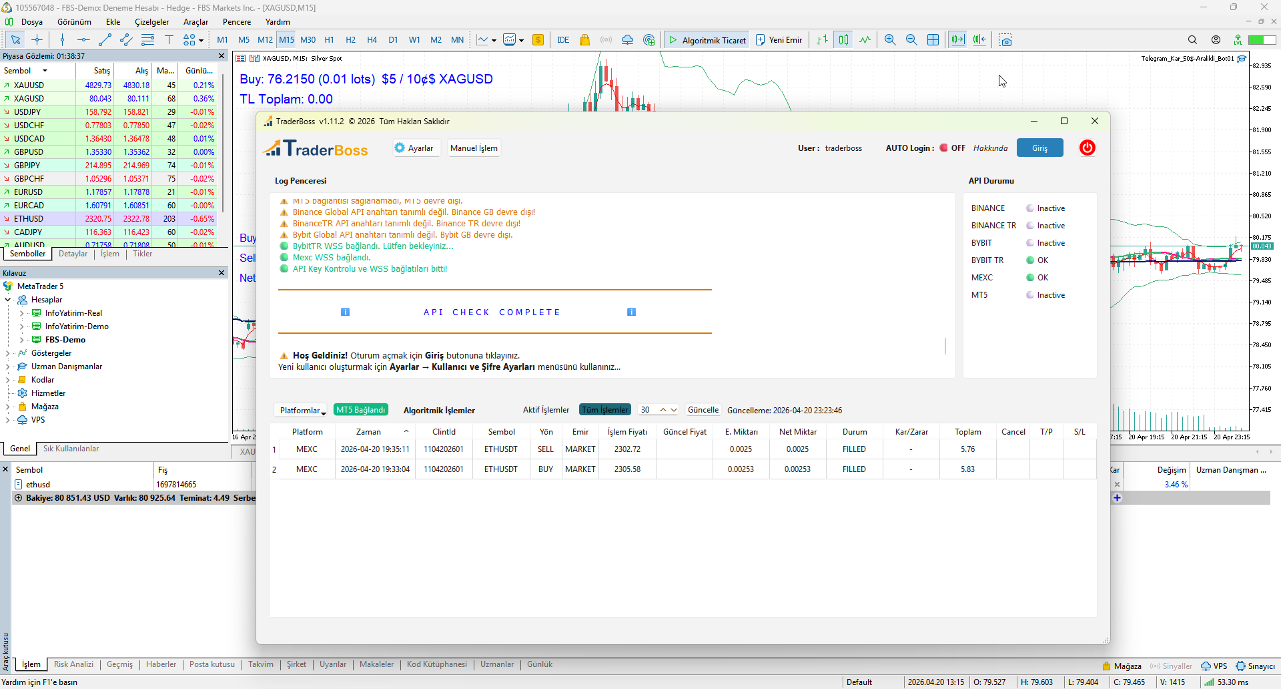The image size is (1281, 689).
Task: Zoom in on the chart
Action: (890, 40)
